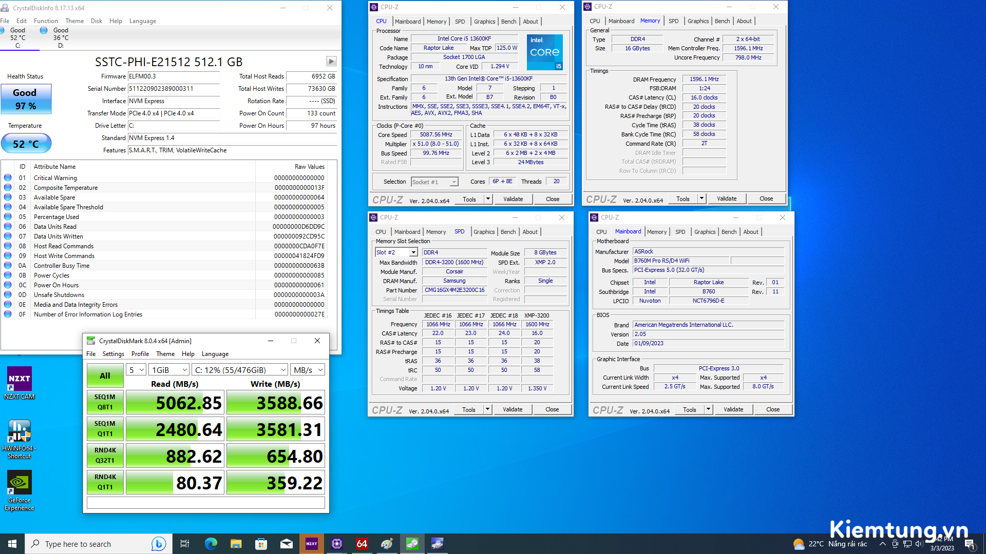Open the notification center icon
The image size is (986, 554).
click(x=970, y=544)
